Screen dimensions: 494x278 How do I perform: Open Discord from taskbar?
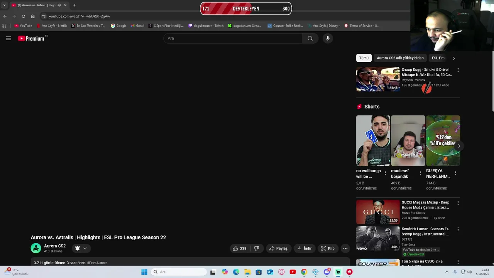[x=327, y=272]
